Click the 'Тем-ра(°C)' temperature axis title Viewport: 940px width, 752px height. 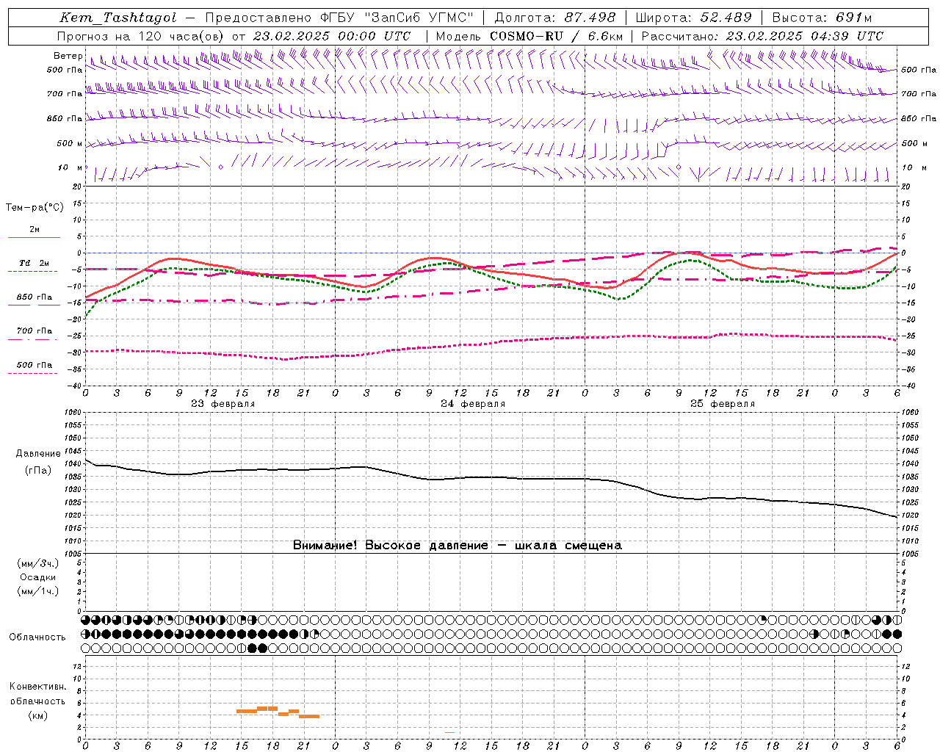click(x=35, y=207)
